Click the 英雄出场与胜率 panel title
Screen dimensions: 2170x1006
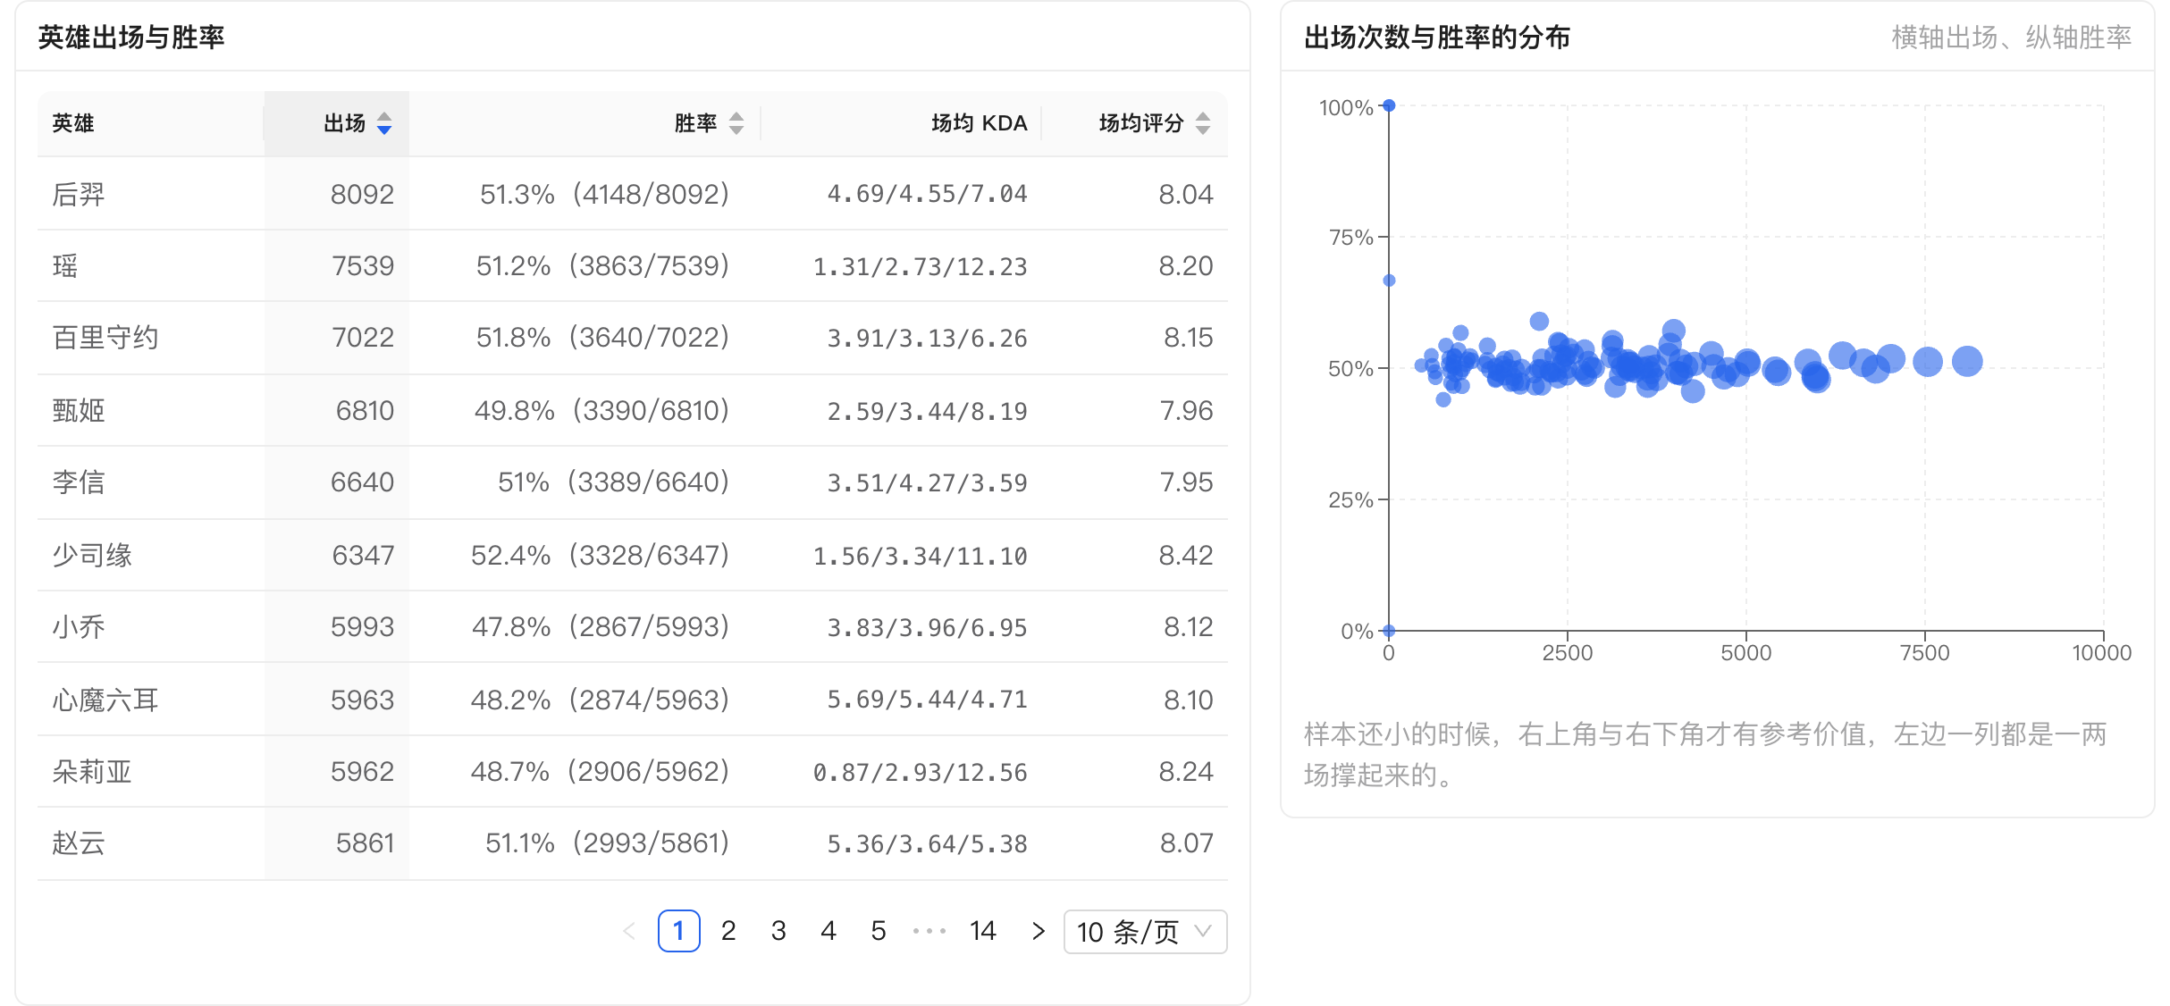point(131,38)
